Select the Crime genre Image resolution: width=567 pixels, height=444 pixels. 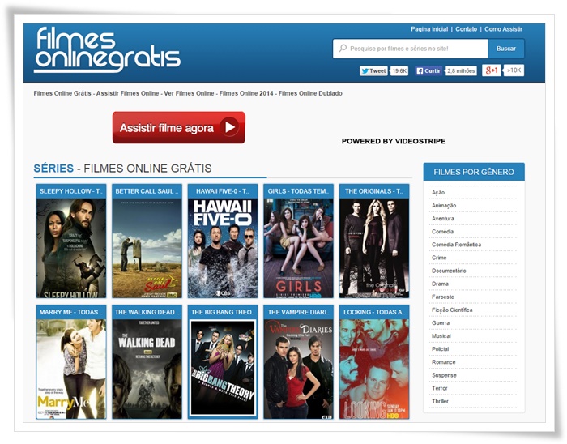coord(439,258)
